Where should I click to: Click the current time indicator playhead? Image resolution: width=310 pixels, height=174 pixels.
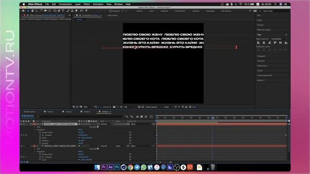pyautogui.click(x=213, y=118)
